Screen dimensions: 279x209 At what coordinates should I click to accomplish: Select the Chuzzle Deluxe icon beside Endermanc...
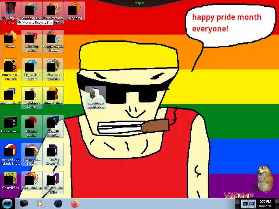32,126
